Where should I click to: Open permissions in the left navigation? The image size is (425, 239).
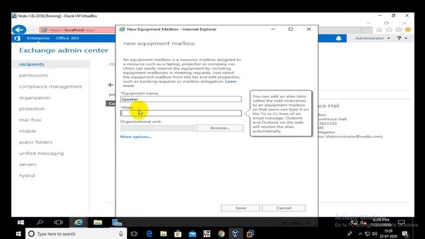[x=33, y=75]
